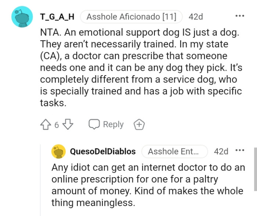This screenshot has height=216, width=257.
Task: Downvote T_G_A_H's comment
Action: click(x=68, y=125)
